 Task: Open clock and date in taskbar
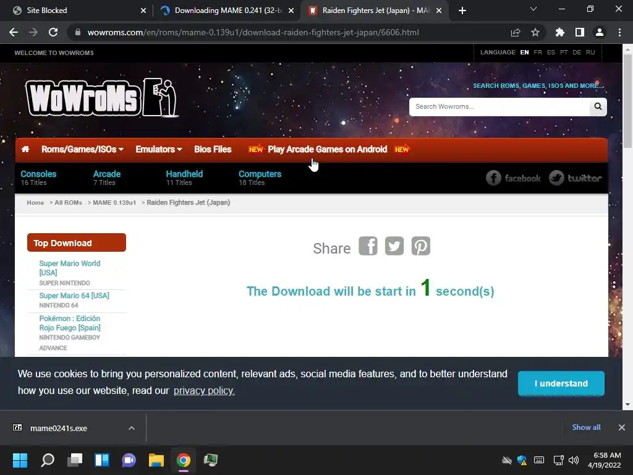pos(604,460)
